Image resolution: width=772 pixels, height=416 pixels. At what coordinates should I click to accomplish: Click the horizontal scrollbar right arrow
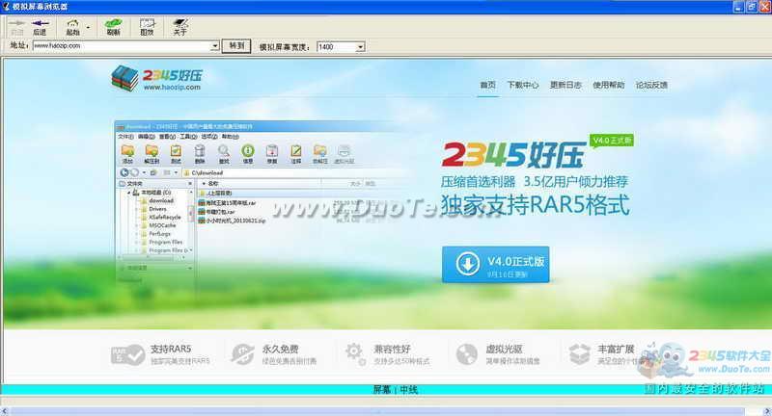(x=767, y=411)
